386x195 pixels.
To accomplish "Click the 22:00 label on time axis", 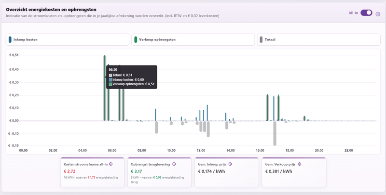I will pyautogui.click(x=348, y=151).
